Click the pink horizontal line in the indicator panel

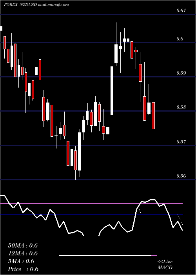point(91,203)
